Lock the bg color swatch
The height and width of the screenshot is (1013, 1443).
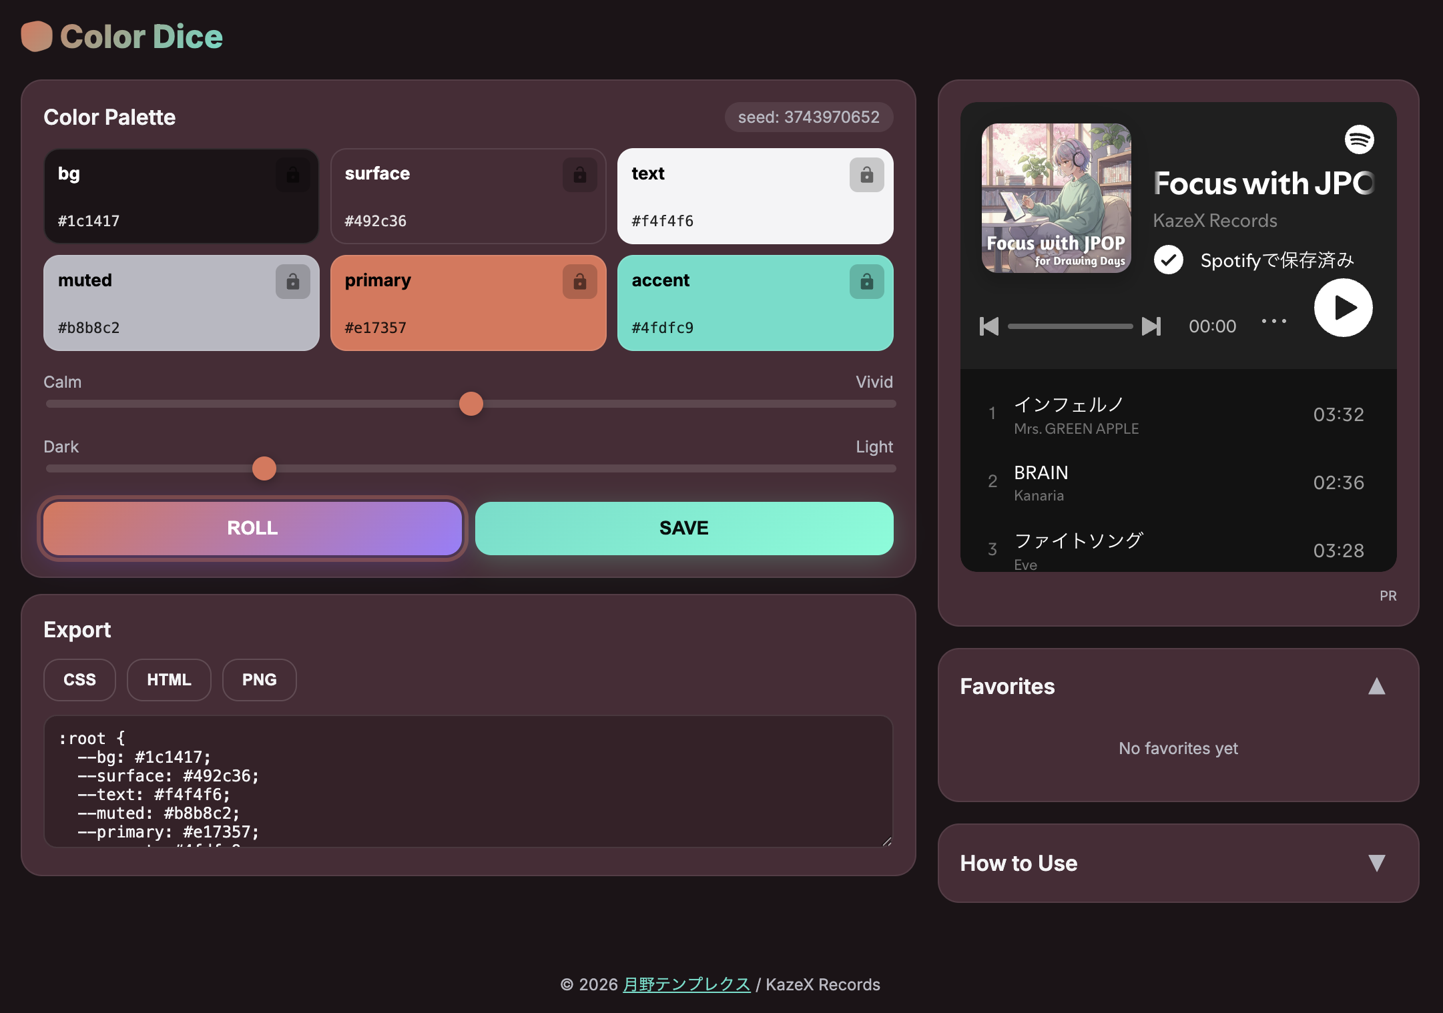[293, 174]
